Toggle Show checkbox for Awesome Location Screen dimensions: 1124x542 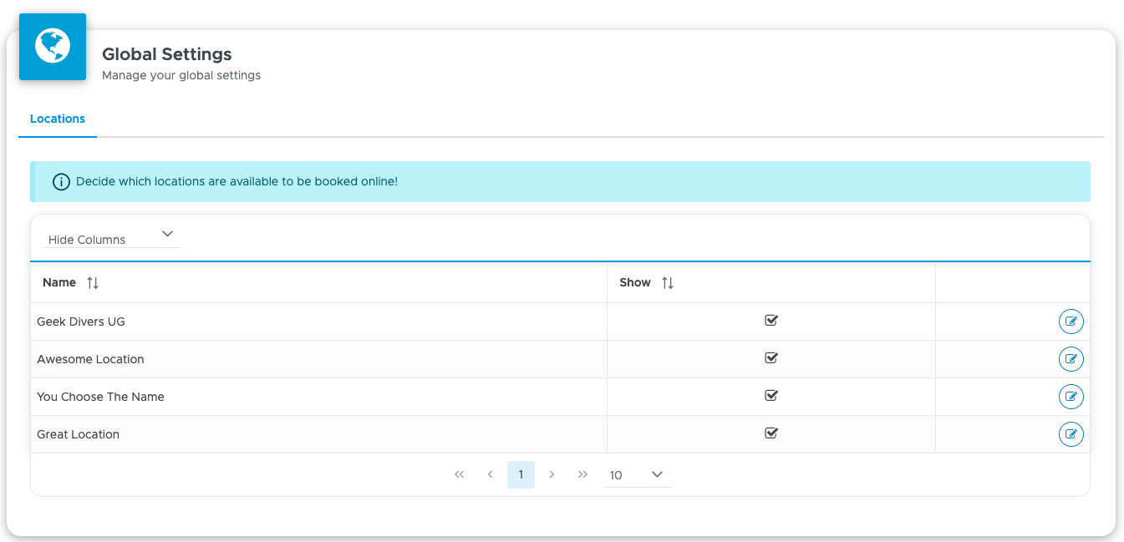[771, 358]
